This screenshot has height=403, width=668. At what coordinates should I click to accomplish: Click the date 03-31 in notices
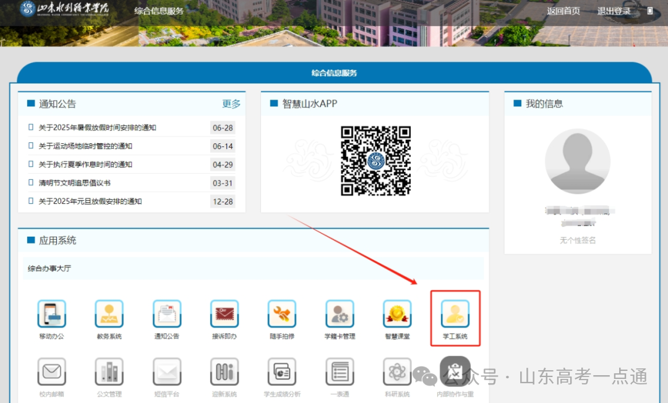point(223,184)
